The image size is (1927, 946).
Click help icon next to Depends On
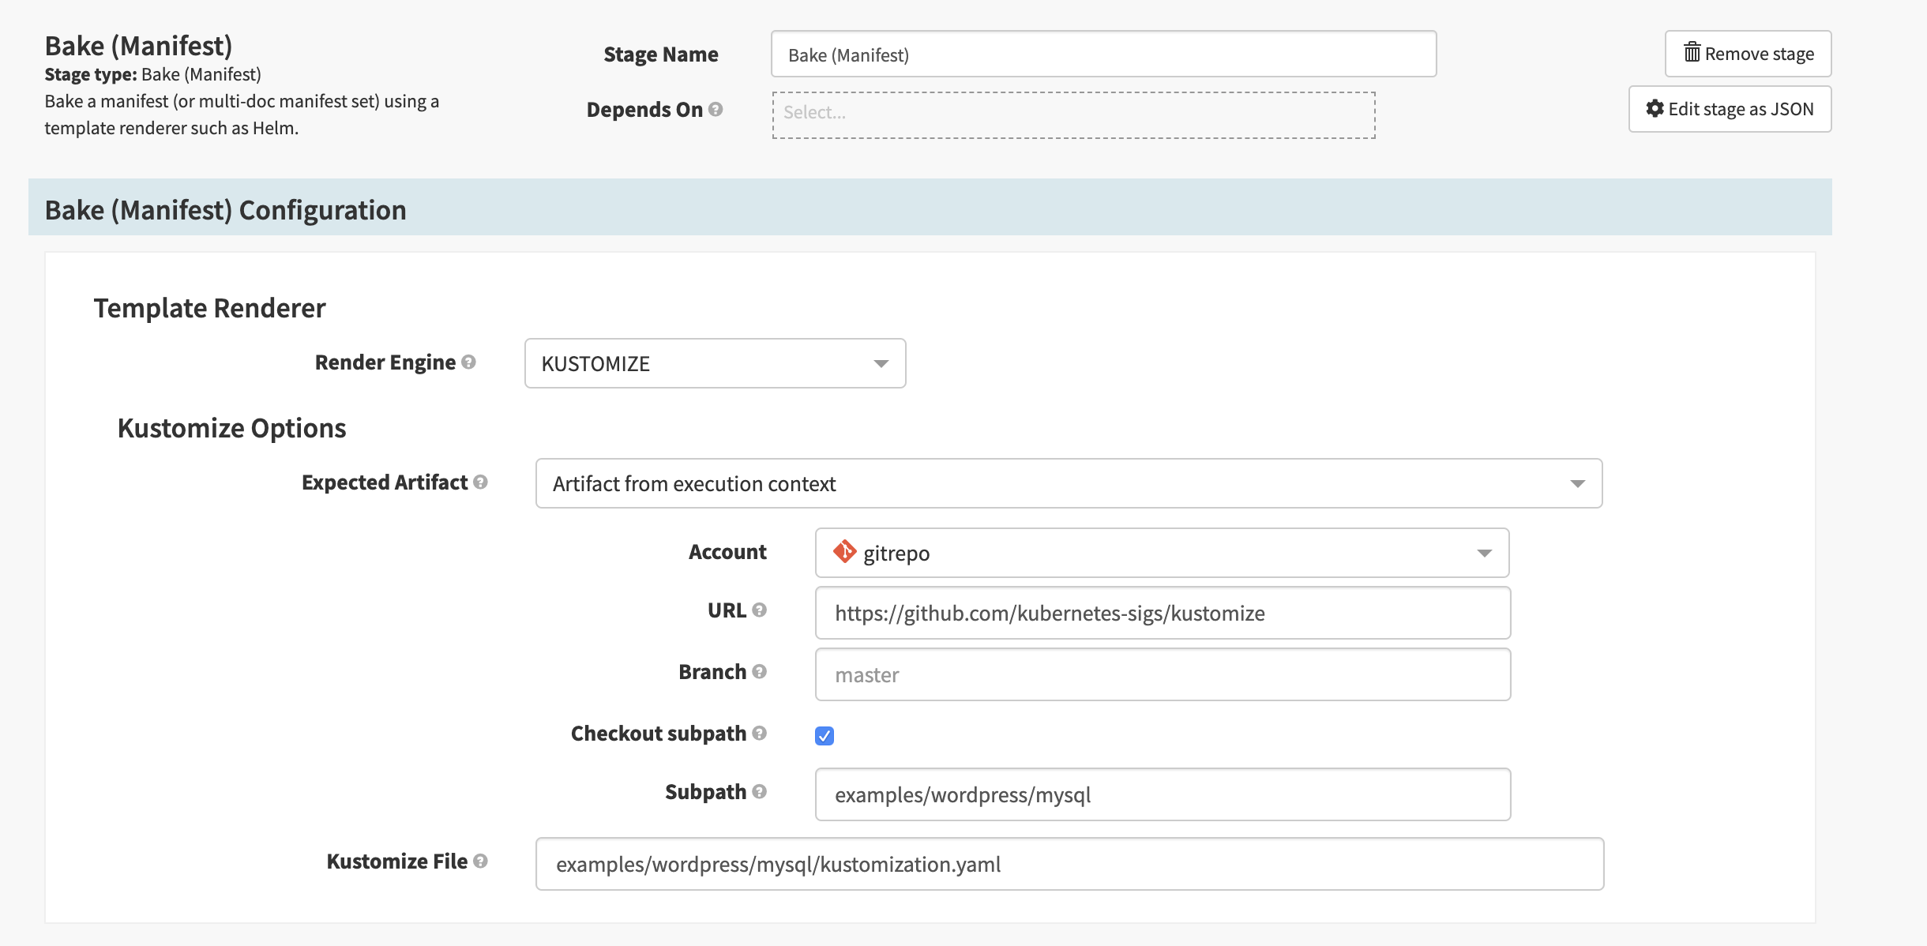click(716, 110)
